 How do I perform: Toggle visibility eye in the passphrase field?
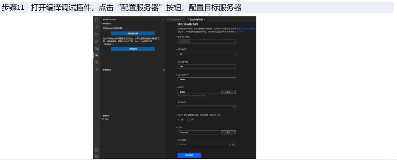coord(234,107)
